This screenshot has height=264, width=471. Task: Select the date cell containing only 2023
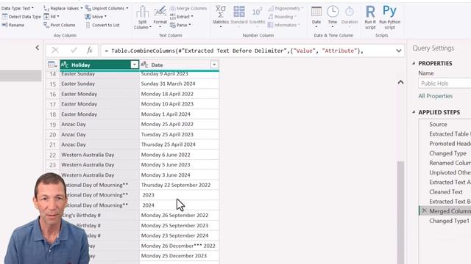pyautogui.click(x=180, y=195)
